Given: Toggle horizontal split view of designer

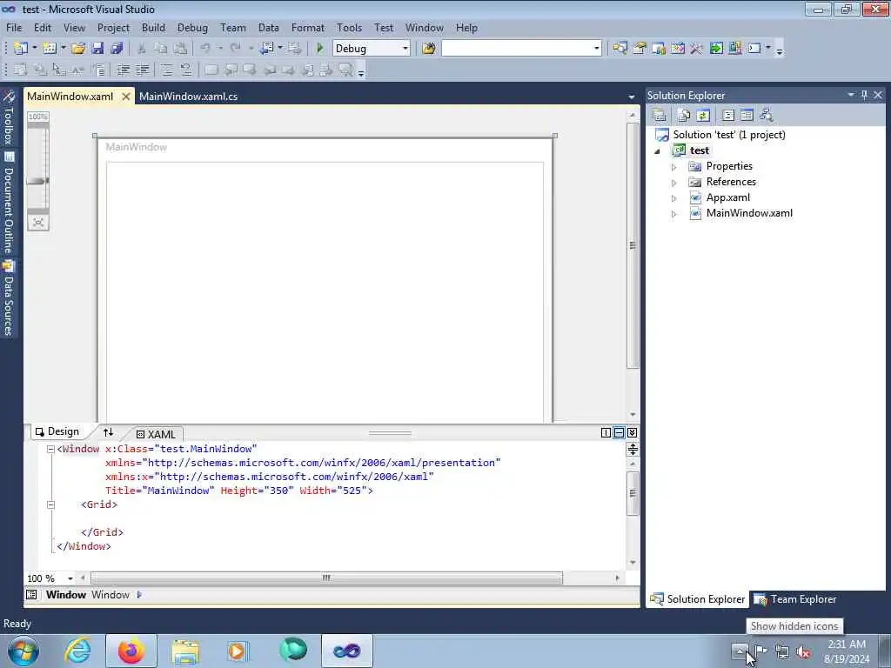Looking at the screenshot, I should (619, 433).
